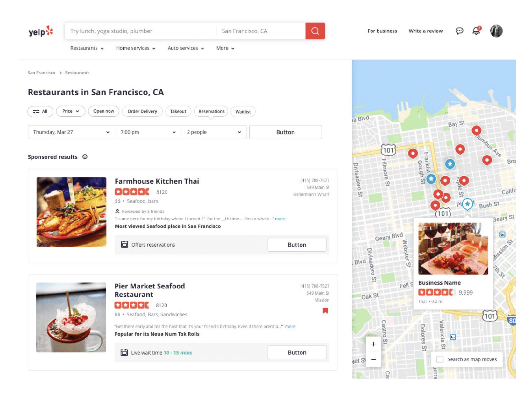
Task: Toggle the Open now filter
Action: coord(104,111)
